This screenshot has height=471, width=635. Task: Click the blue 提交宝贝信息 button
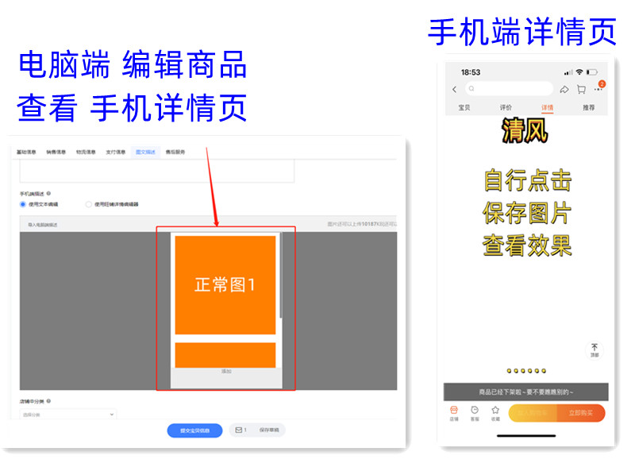coord(194,430)
